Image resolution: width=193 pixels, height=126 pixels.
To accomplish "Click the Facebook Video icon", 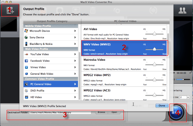I will [26, 61].
